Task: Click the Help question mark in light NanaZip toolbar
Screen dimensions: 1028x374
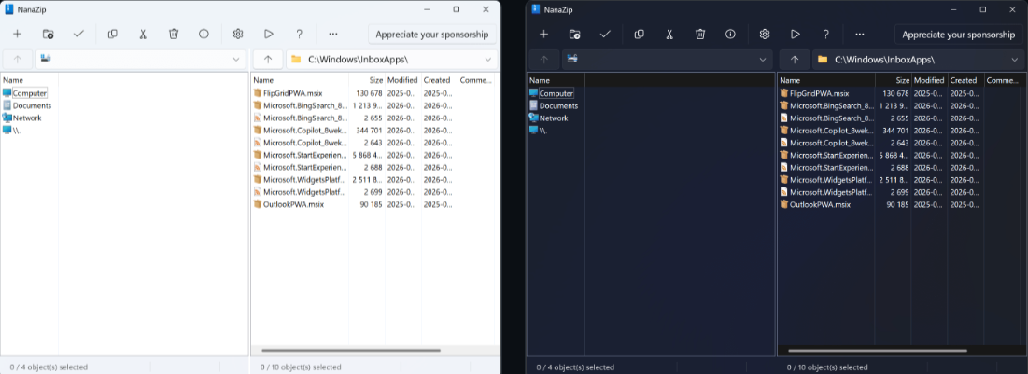Action: point(299,35)
